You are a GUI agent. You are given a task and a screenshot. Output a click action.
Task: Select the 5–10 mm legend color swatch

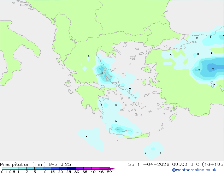click(x=39, y=168)
